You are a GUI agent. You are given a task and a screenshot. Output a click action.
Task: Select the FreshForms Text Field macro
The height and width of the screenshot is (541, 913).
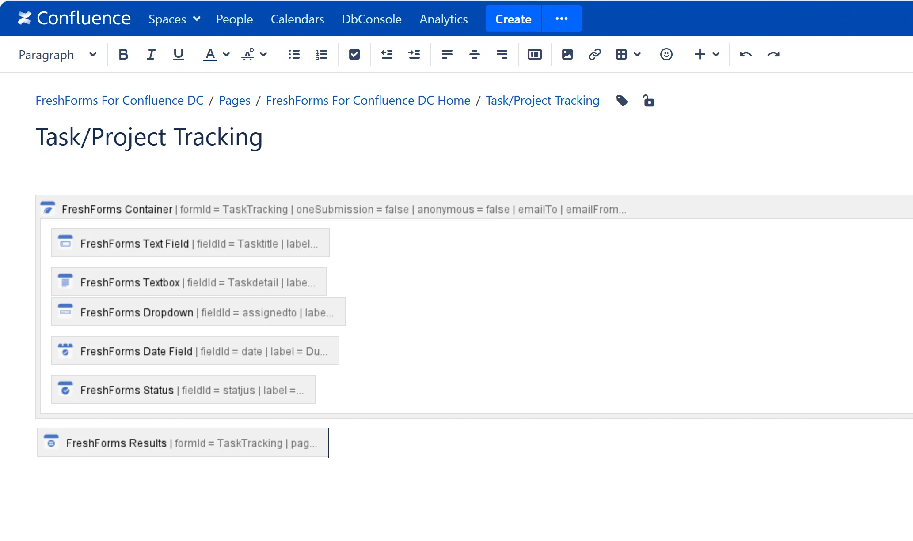coord(190,243)
